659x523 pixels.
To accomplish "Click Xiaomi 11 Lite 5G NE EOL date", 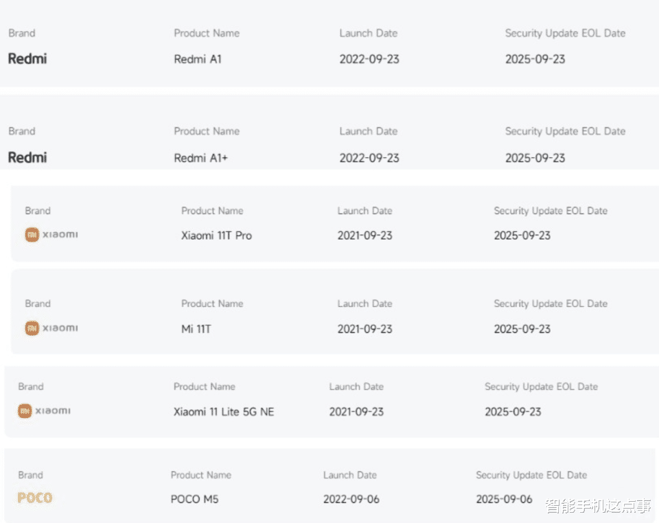I will pyautogui.click(x=513, y=412).
